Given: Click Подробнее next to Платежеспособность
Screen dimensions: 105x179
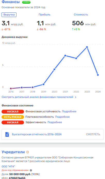Looking at the screenshot, I should 62,117.
